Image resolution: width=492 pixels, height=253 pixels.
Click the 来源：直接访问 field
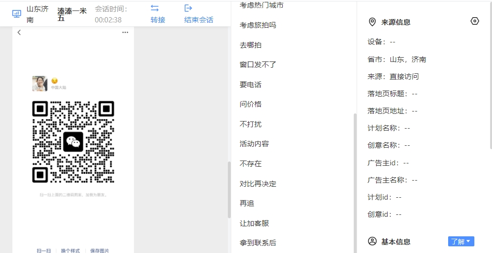click(393, 77)
